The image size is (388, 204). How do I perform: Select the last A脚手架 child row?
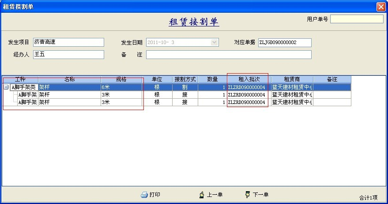coord(185,102)
